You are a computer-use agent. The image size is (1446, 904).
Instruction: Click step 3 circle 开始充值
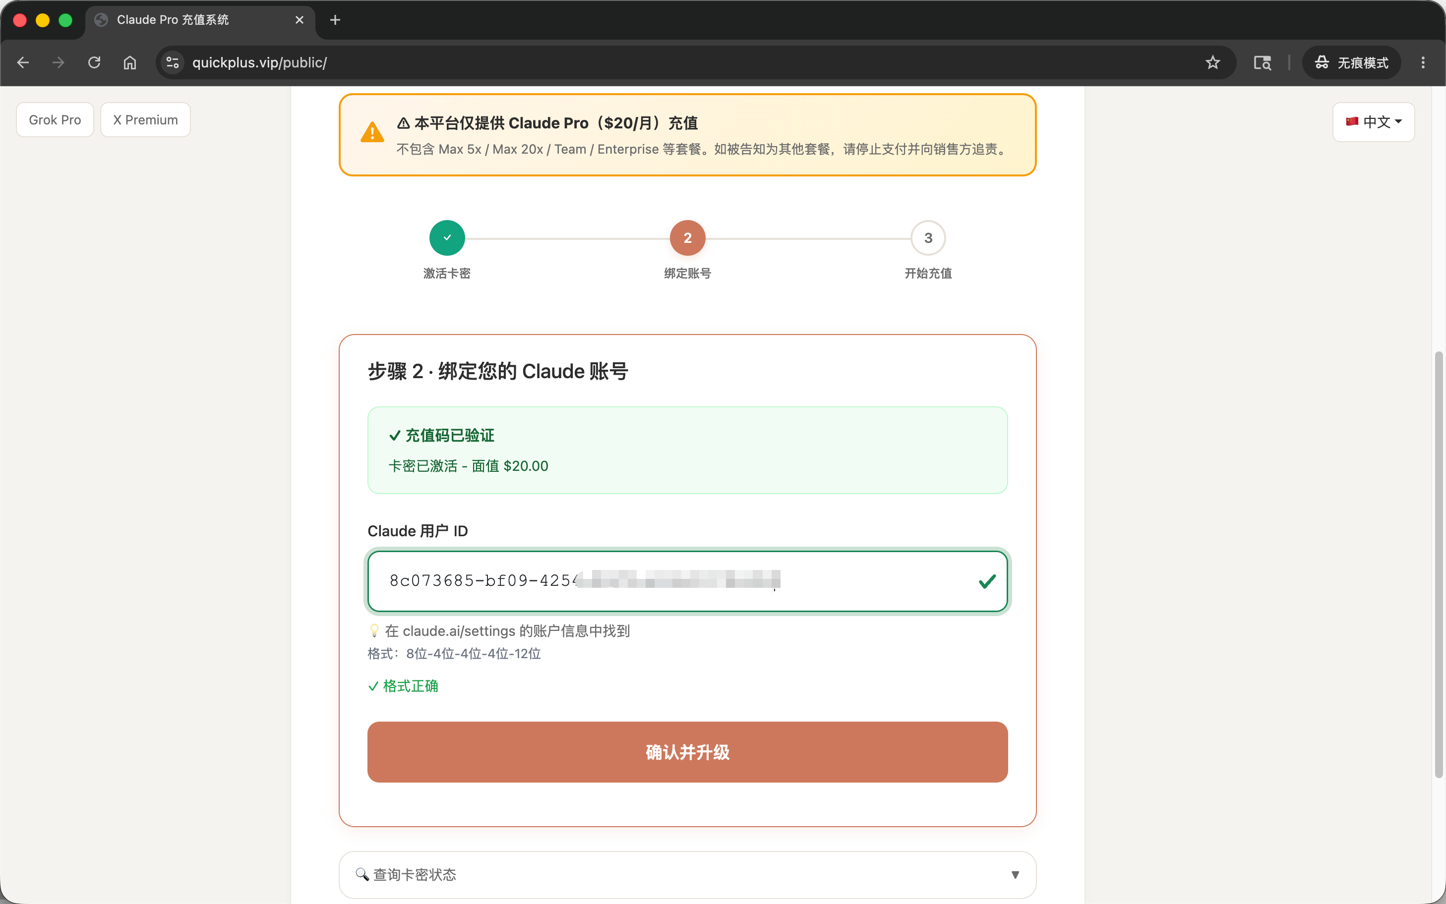tap(927, 238)
